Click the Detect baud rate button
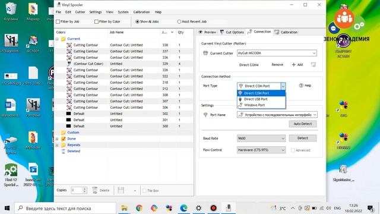Image resolution: width=380 pixels, height=214 pixels. (303, 138)
